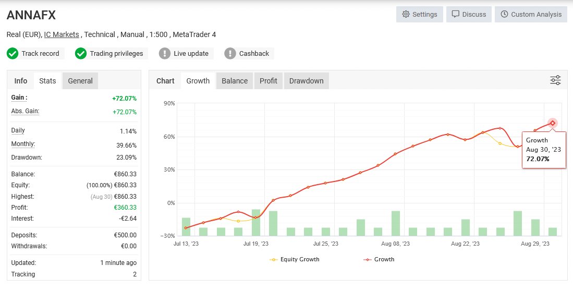The image size is (573, 290).
Task: Click the Deposits value €500.00
Action: [x=125, y=235]
